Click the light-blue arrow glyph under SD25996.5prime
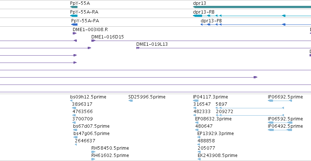The height and width of the screenshot is (161, 311). point(130,101)
